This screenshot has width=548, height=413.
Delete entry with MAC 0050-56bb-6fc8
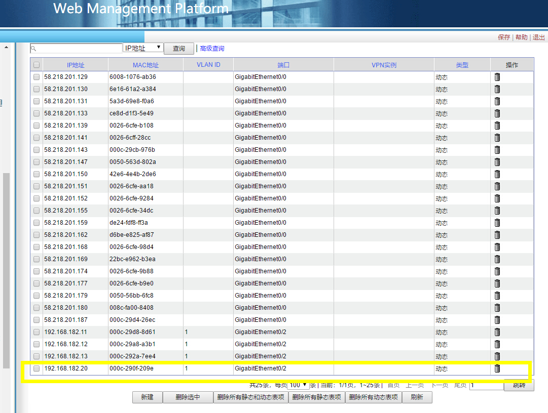coord(497,296)
